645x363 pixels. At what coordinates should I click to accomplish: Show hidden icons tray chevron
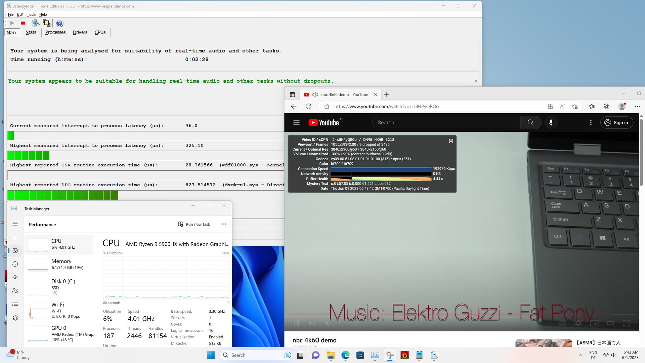[580, 355]
